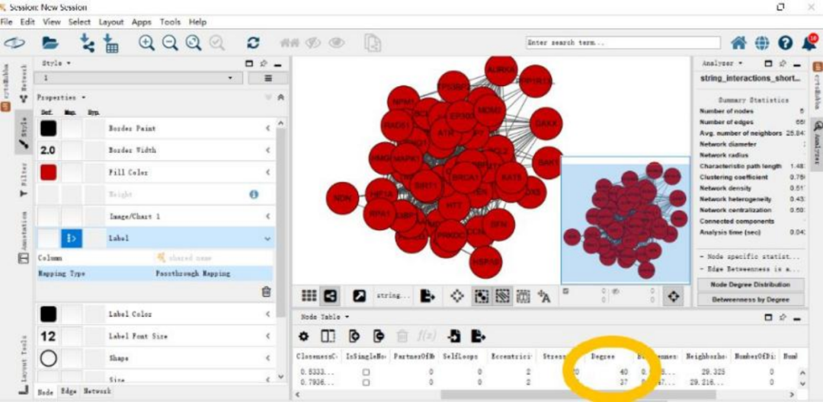Viewport: 823px width, 402px height.
Task: Click the Apply Preferred Layout refresh icon
Action: pos(254,43)
